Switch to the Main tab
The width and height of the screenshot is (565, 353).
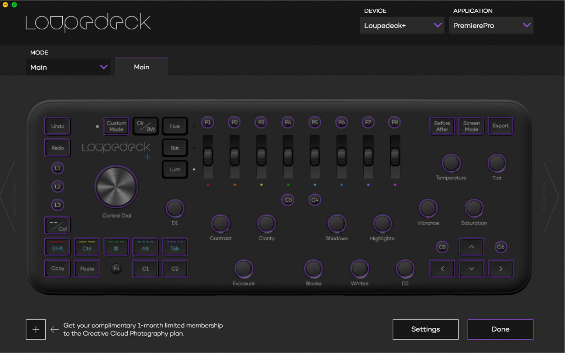pyautogui.click(x=142, y=67)
